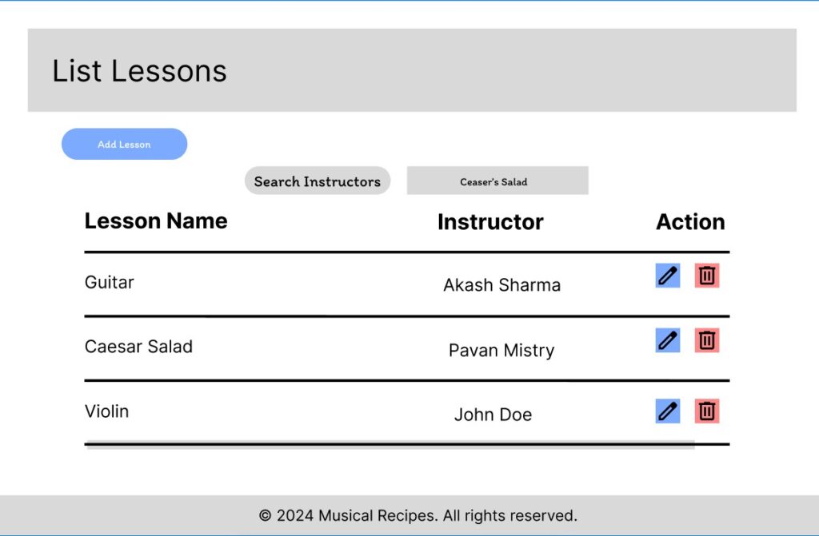Delete the Guitar lesson via trash icon
Image resolution: width=819 pixels, height=536 pixels.
pos(707,275)
